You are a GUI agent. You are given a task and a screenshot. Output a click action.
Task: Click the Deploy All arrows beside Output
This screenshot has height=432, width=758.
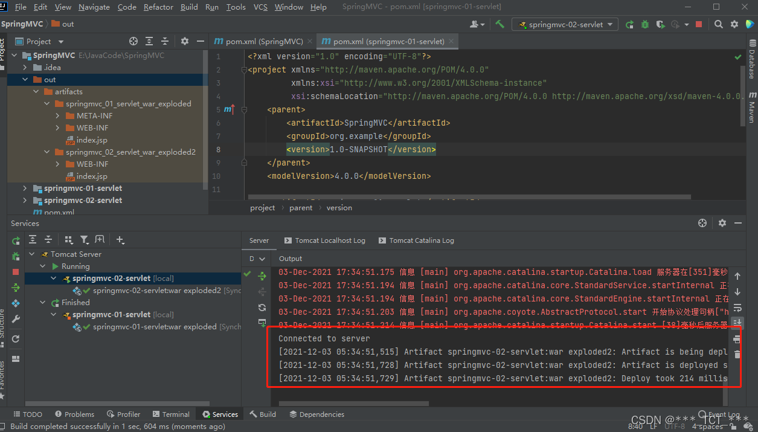(x=262, y=276)
